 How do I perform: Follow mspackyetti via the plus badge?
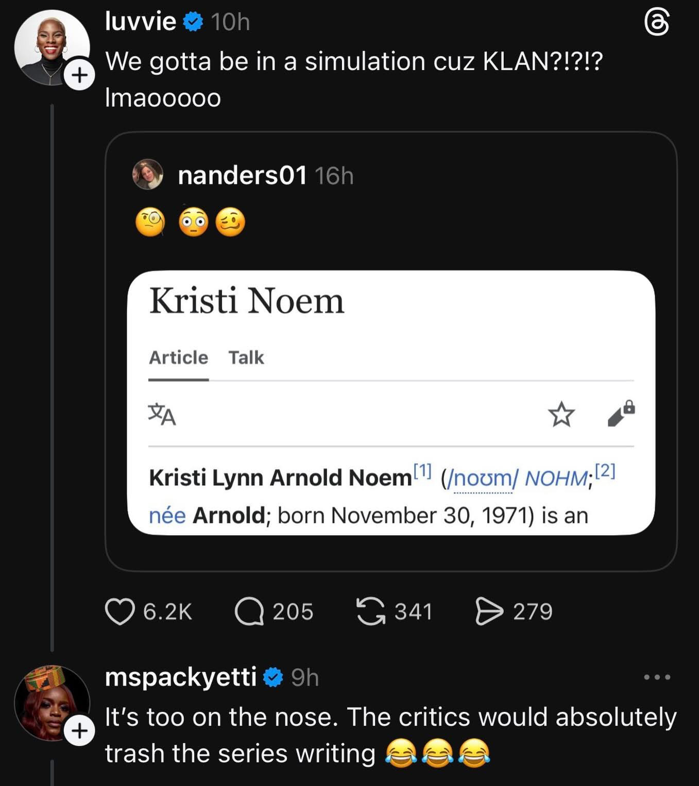coord(79,731)
